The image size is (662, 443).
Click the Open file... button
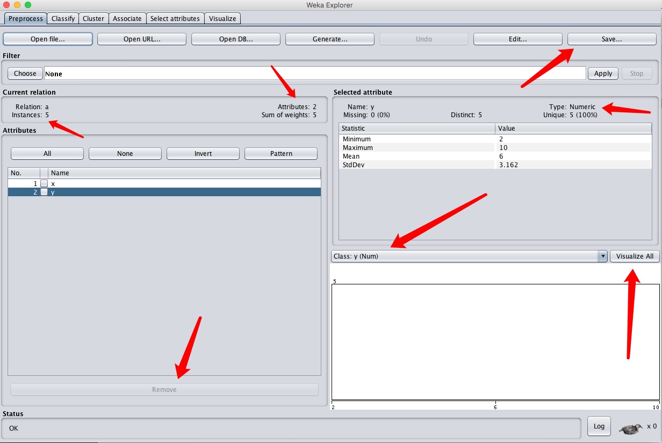tap(48, 39)
